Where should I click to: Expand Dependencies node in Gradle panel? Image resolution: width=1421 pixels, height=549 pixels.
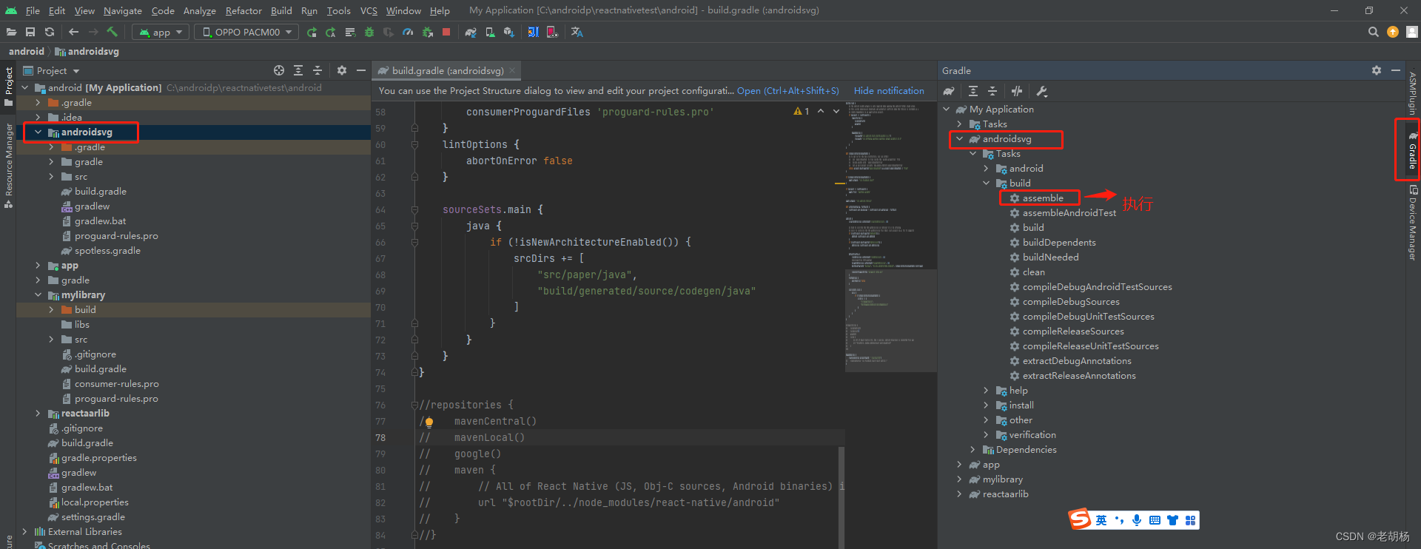[972, 450]
